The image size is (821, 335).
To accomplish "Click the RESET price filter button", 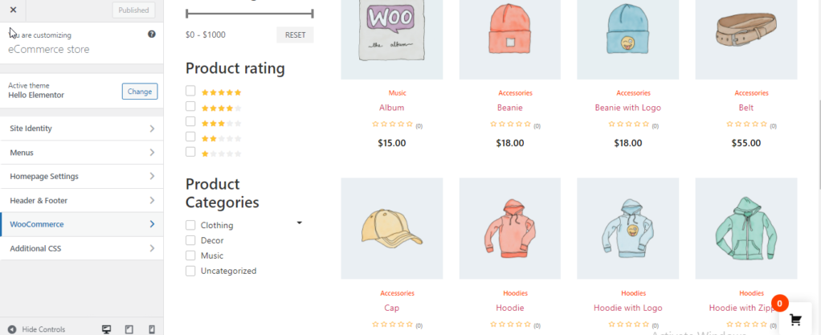I will coord(295,35).
